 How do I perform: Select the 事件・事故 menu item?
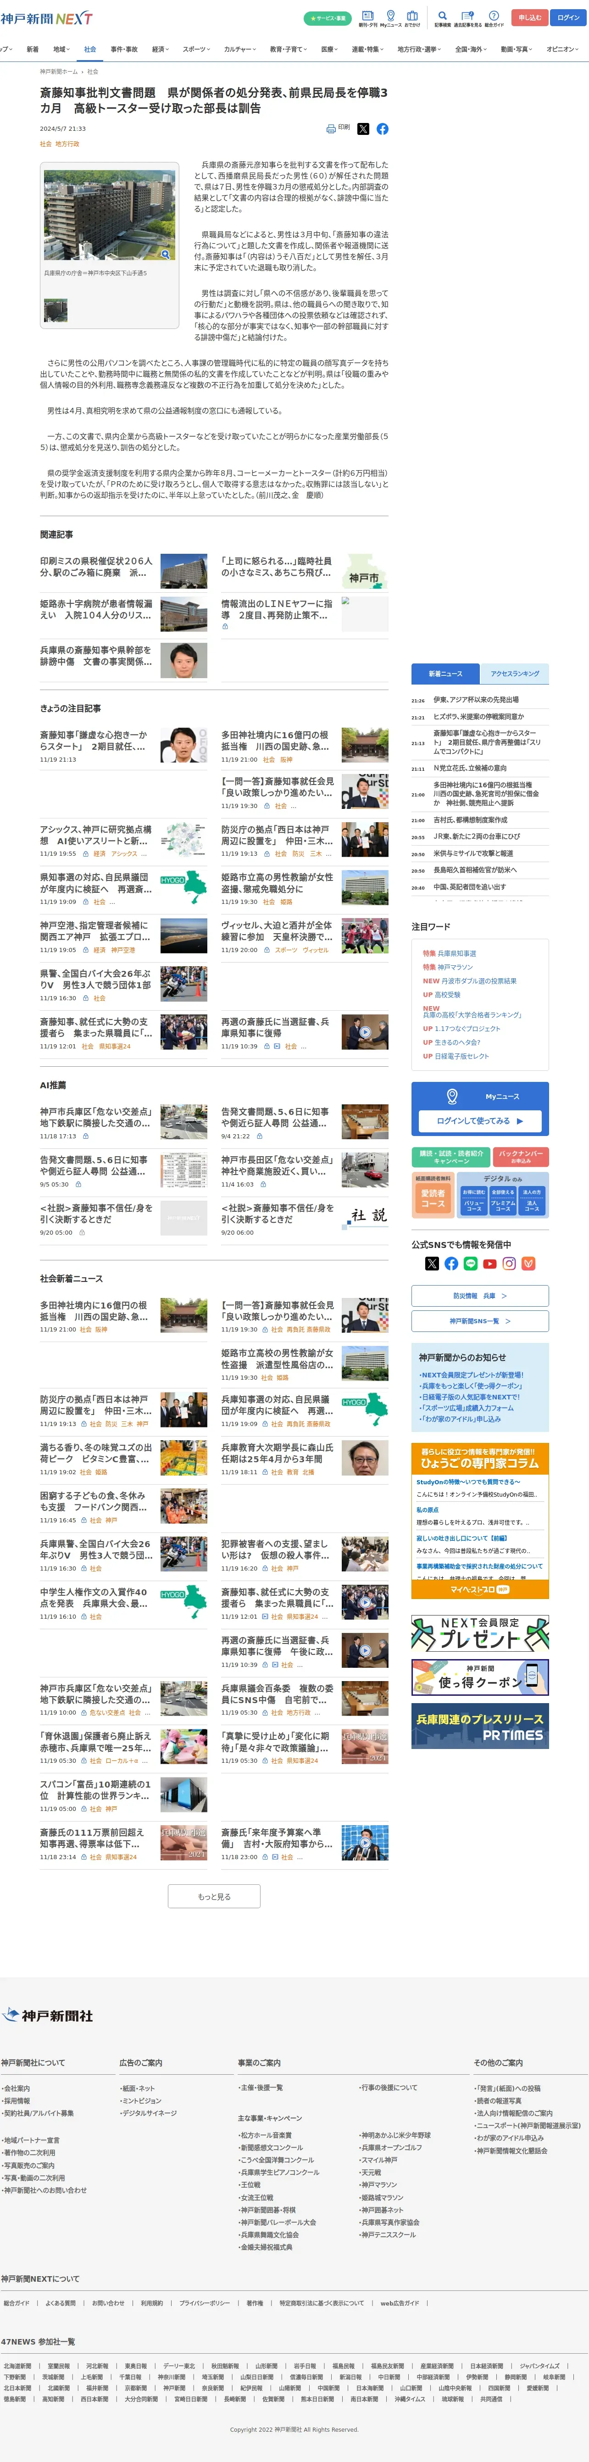tap(124, 49)
